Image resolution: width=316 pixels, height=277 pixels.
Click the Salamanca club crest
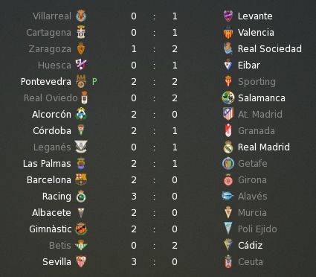[228, 98]
